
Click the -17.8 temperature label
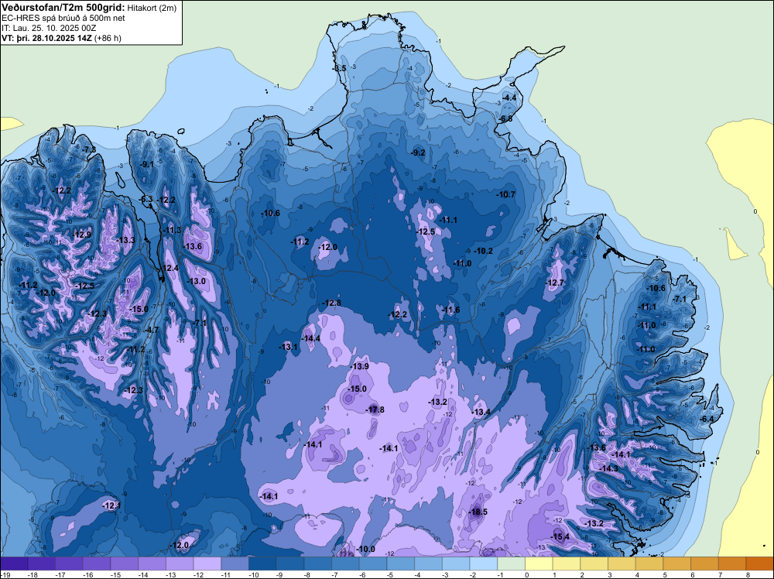375,409
